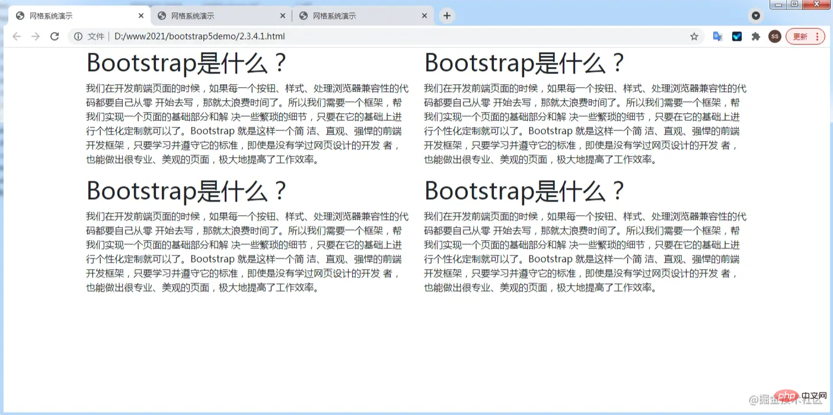Viewport: 833px width, 415px height.
Task: Close the first 网格系统演示 tab
Action: click(x=141, y=16)
